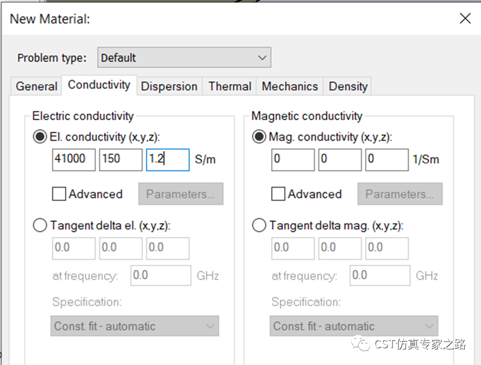
Task: Click the electric conductivity y field showing 150
Action: 121,160
